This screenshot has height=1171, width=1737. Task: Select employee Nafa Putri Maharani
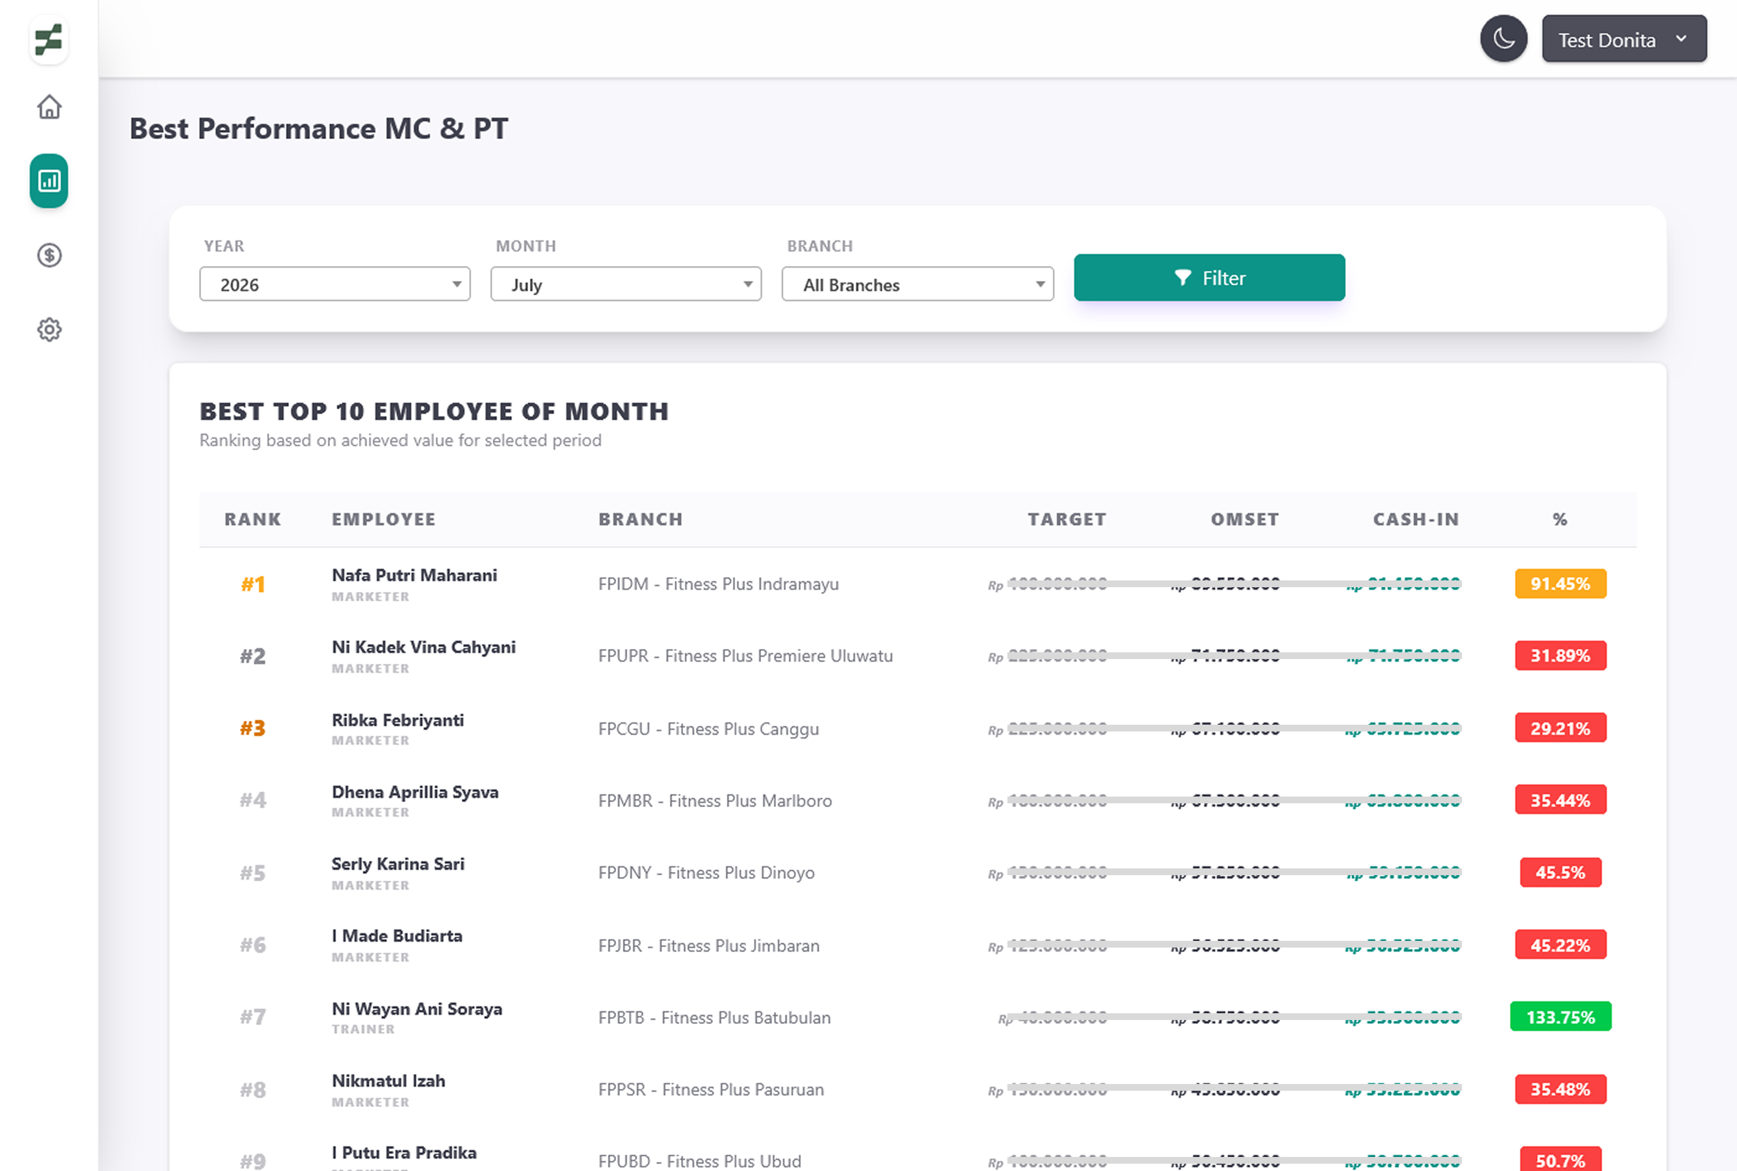click(x=414, y=575)
